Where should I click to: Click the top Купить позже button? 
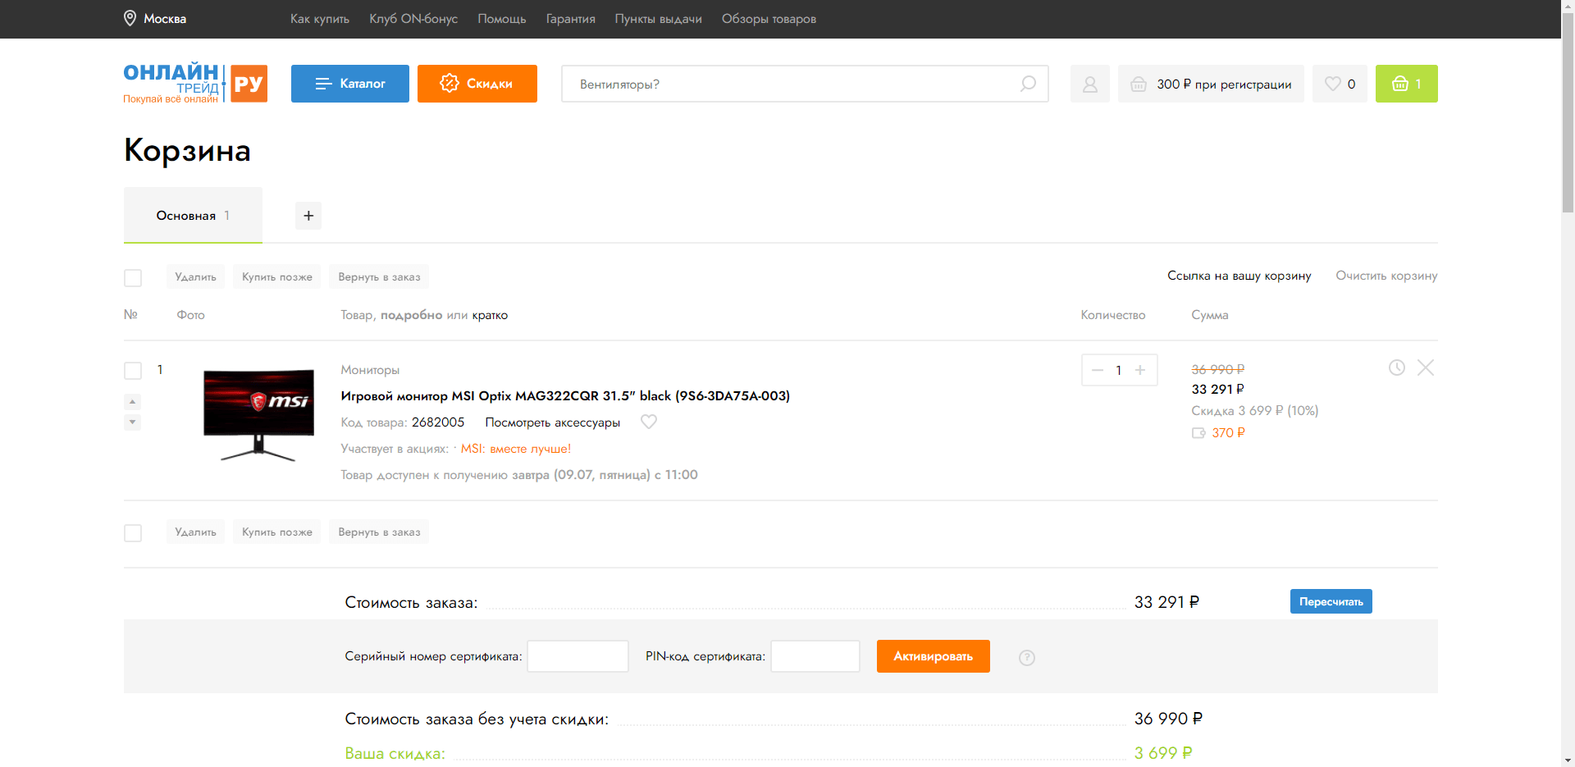(277, 276)
